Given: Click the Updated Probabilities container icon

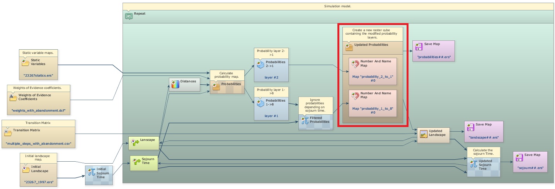Looking at the screenshot, I should coord(349,47).
